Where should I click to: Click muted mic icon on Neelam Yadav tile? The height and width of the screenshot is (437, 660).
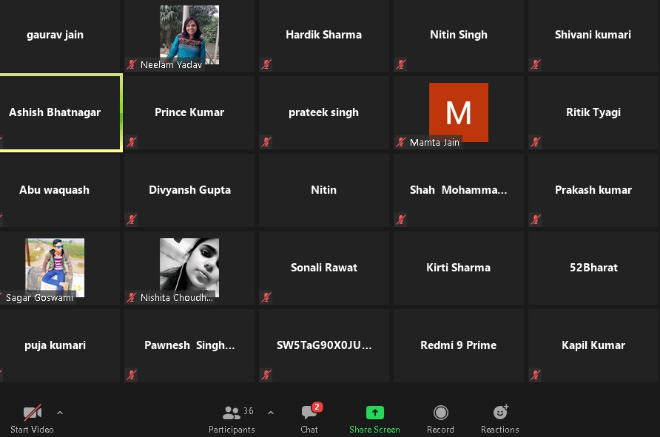click(132, 64)
